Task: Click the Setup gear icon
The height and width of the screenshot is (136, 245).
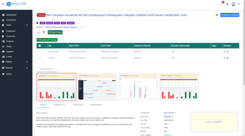Action: tap(3, 74)
